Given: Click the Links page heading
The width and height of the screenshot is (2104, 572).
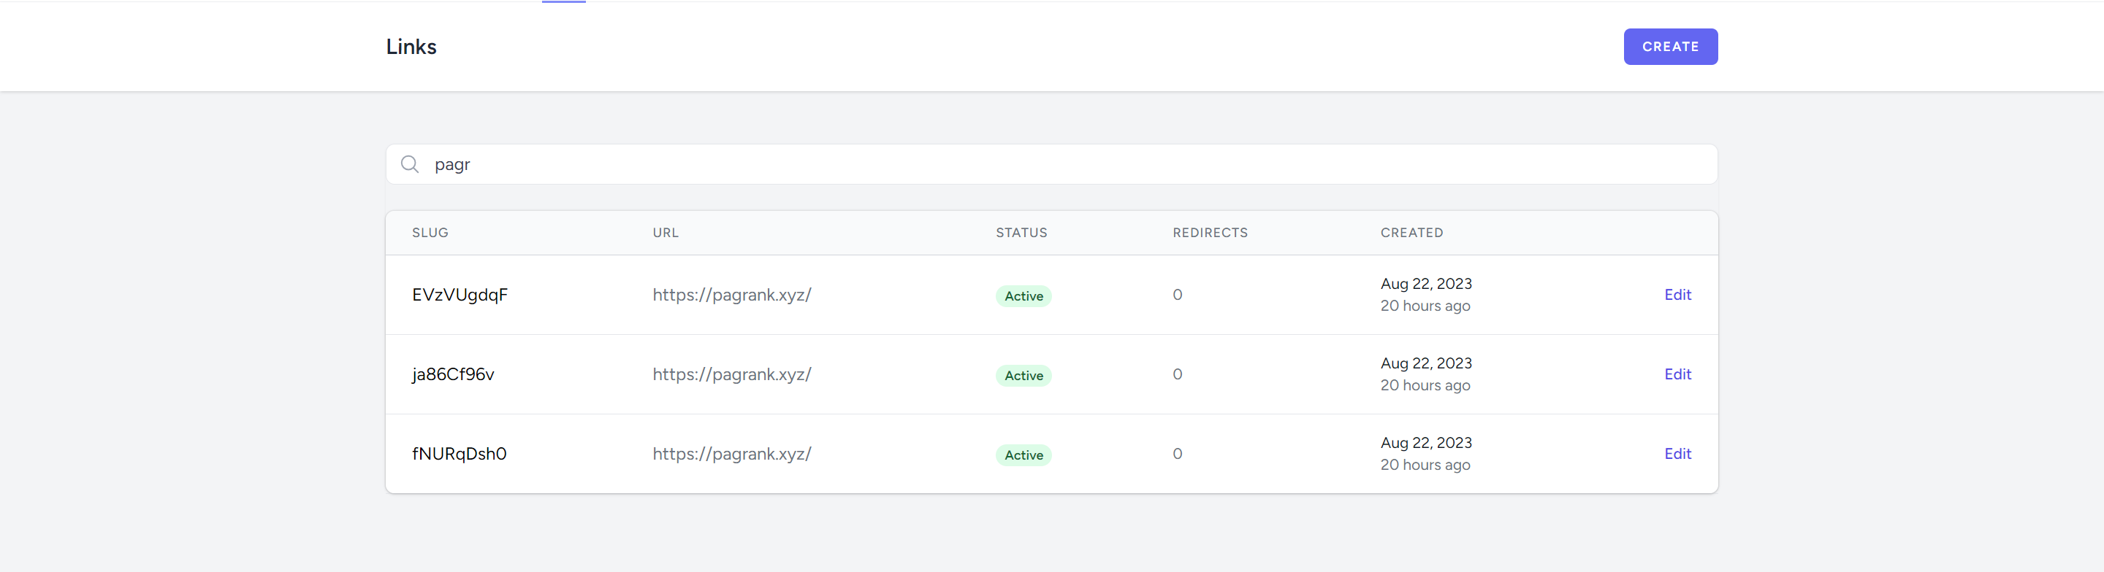Looking at the screenshot, I should pos(411,47).
